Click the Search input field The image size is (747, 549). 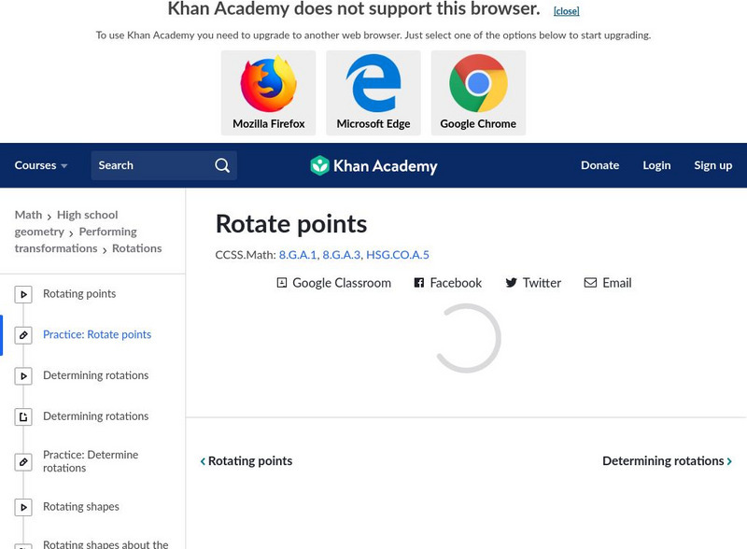click(x=149, y=165)
